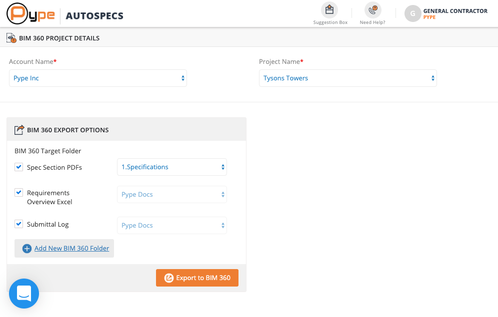Open the Submittal Log folder dropdown

point(172,226)
